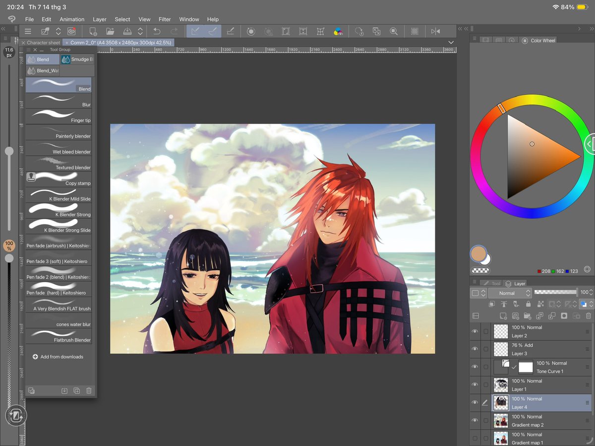Open the palette color dropdown left of blend mode

pos(478,293)
